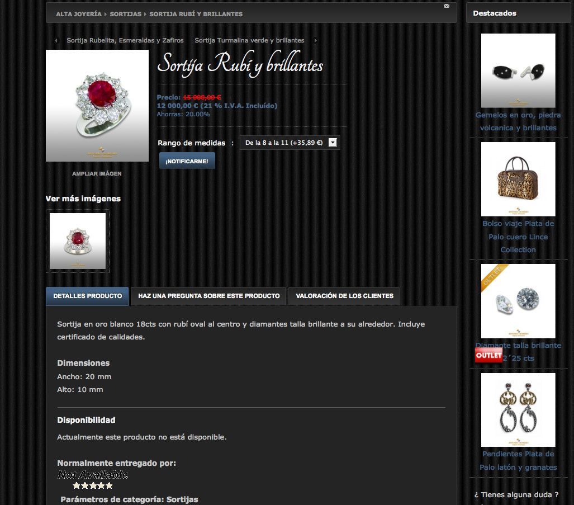The height and width of the screenshot is (505, 574).
Task: Open Sortija Turmalina verde y brillantes link
Action: click(249, 40)
